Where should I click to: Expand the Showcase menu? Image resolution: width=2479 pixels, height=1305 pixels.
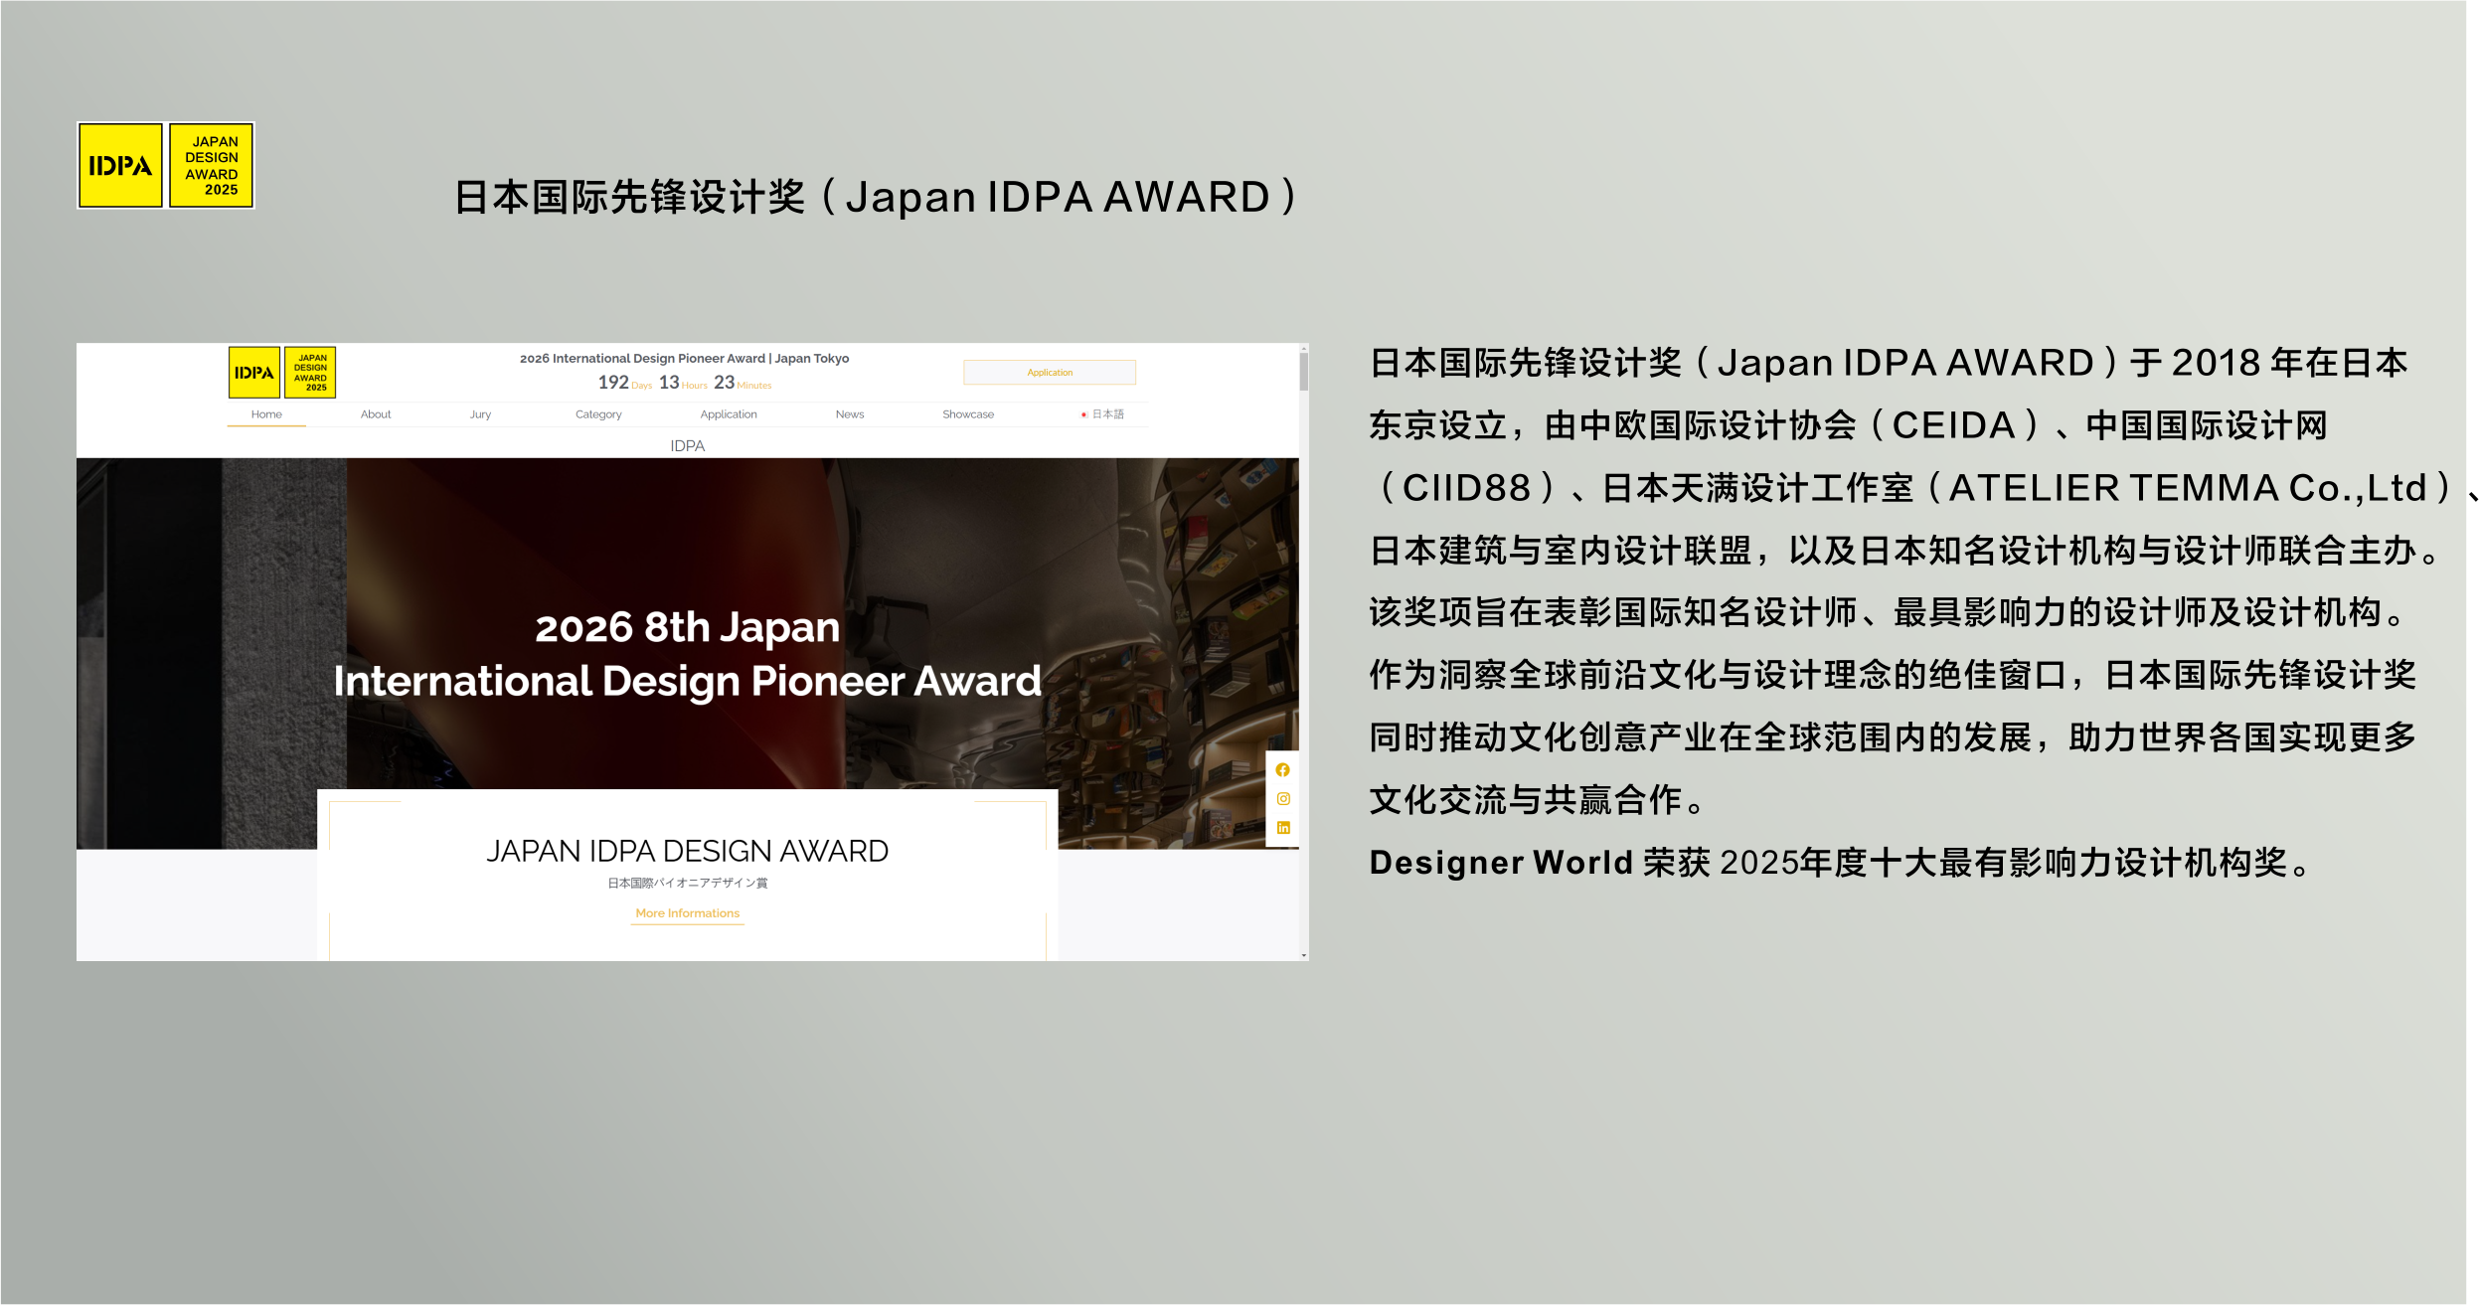(x=968, y=414)
